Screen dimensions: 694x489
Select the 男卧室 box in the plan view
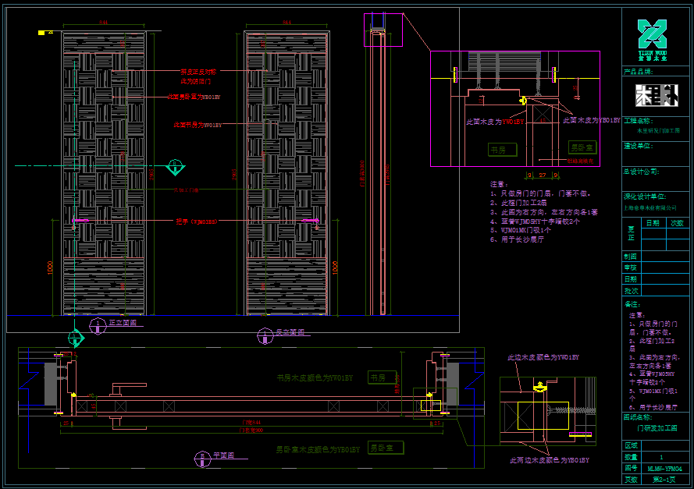[386, 448]
